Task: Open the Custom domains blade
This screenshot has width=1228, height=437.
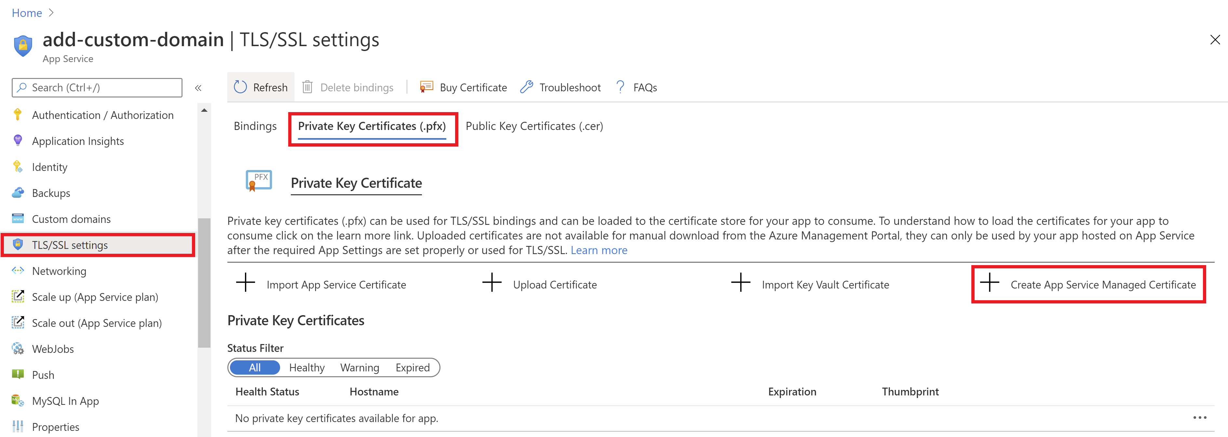Action: 71,218
